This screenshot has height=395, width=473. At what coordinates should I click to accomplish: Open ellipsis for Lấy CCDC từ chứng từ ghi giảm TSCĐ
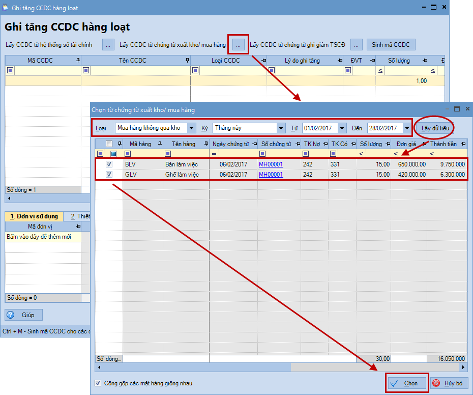[x=356, y=45]
